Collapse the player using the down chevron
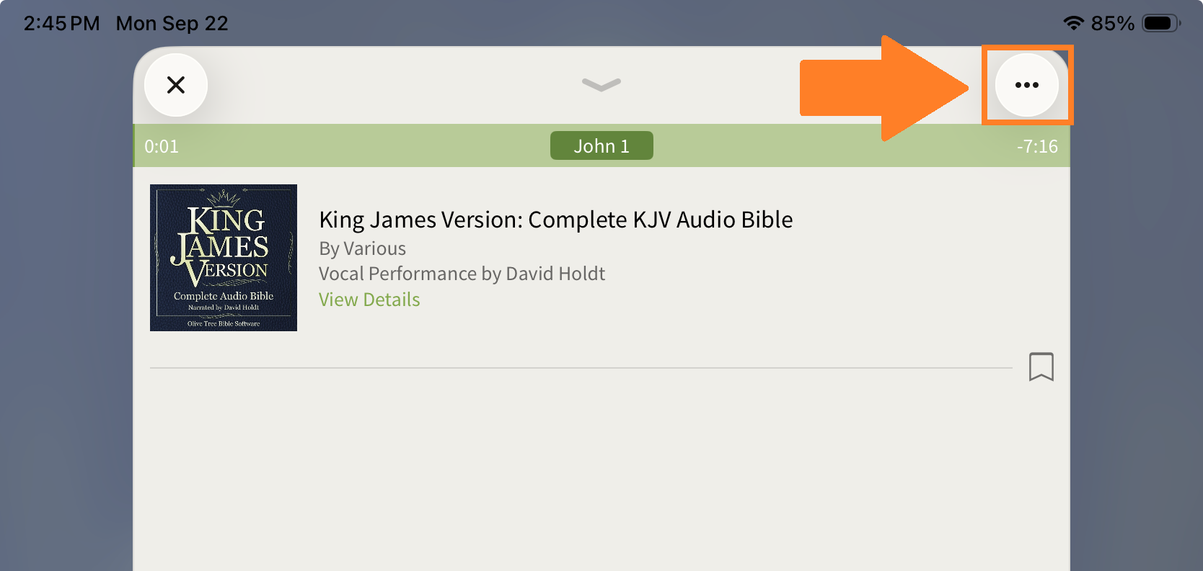Image resolution: width=1203 pixels, height=571 pixels. pyautogui.click(x=601, y=85)
